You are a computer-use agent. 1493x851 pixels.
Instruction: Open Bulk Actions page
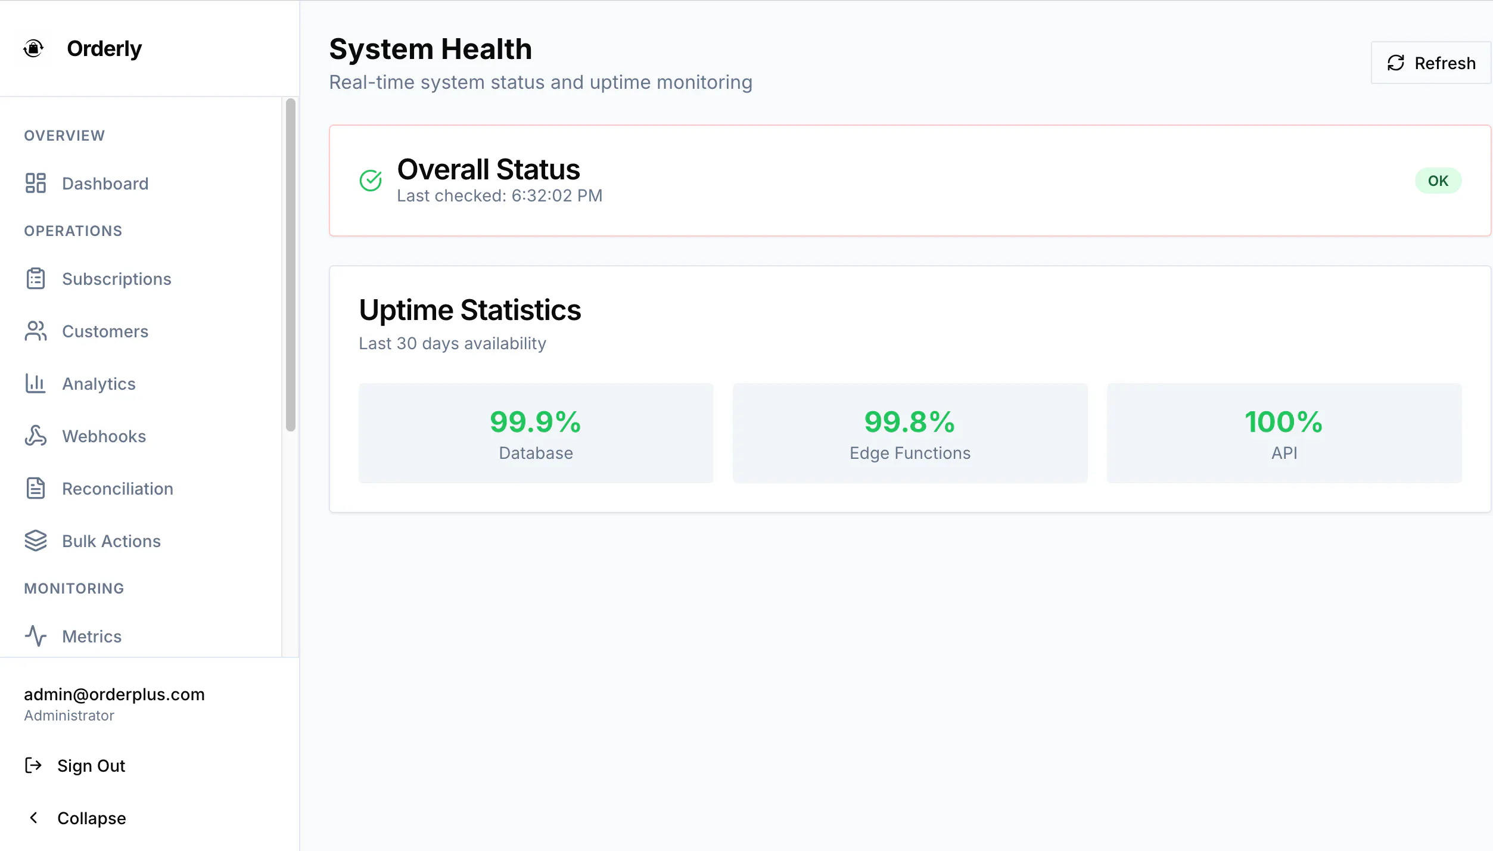click(x=141, y=541)
